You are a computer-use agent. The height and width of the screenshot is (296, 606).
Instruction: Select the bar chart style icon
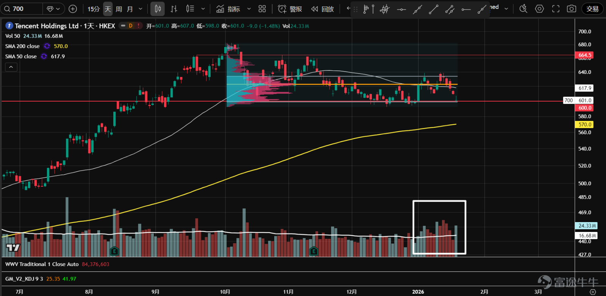[174, 9]
